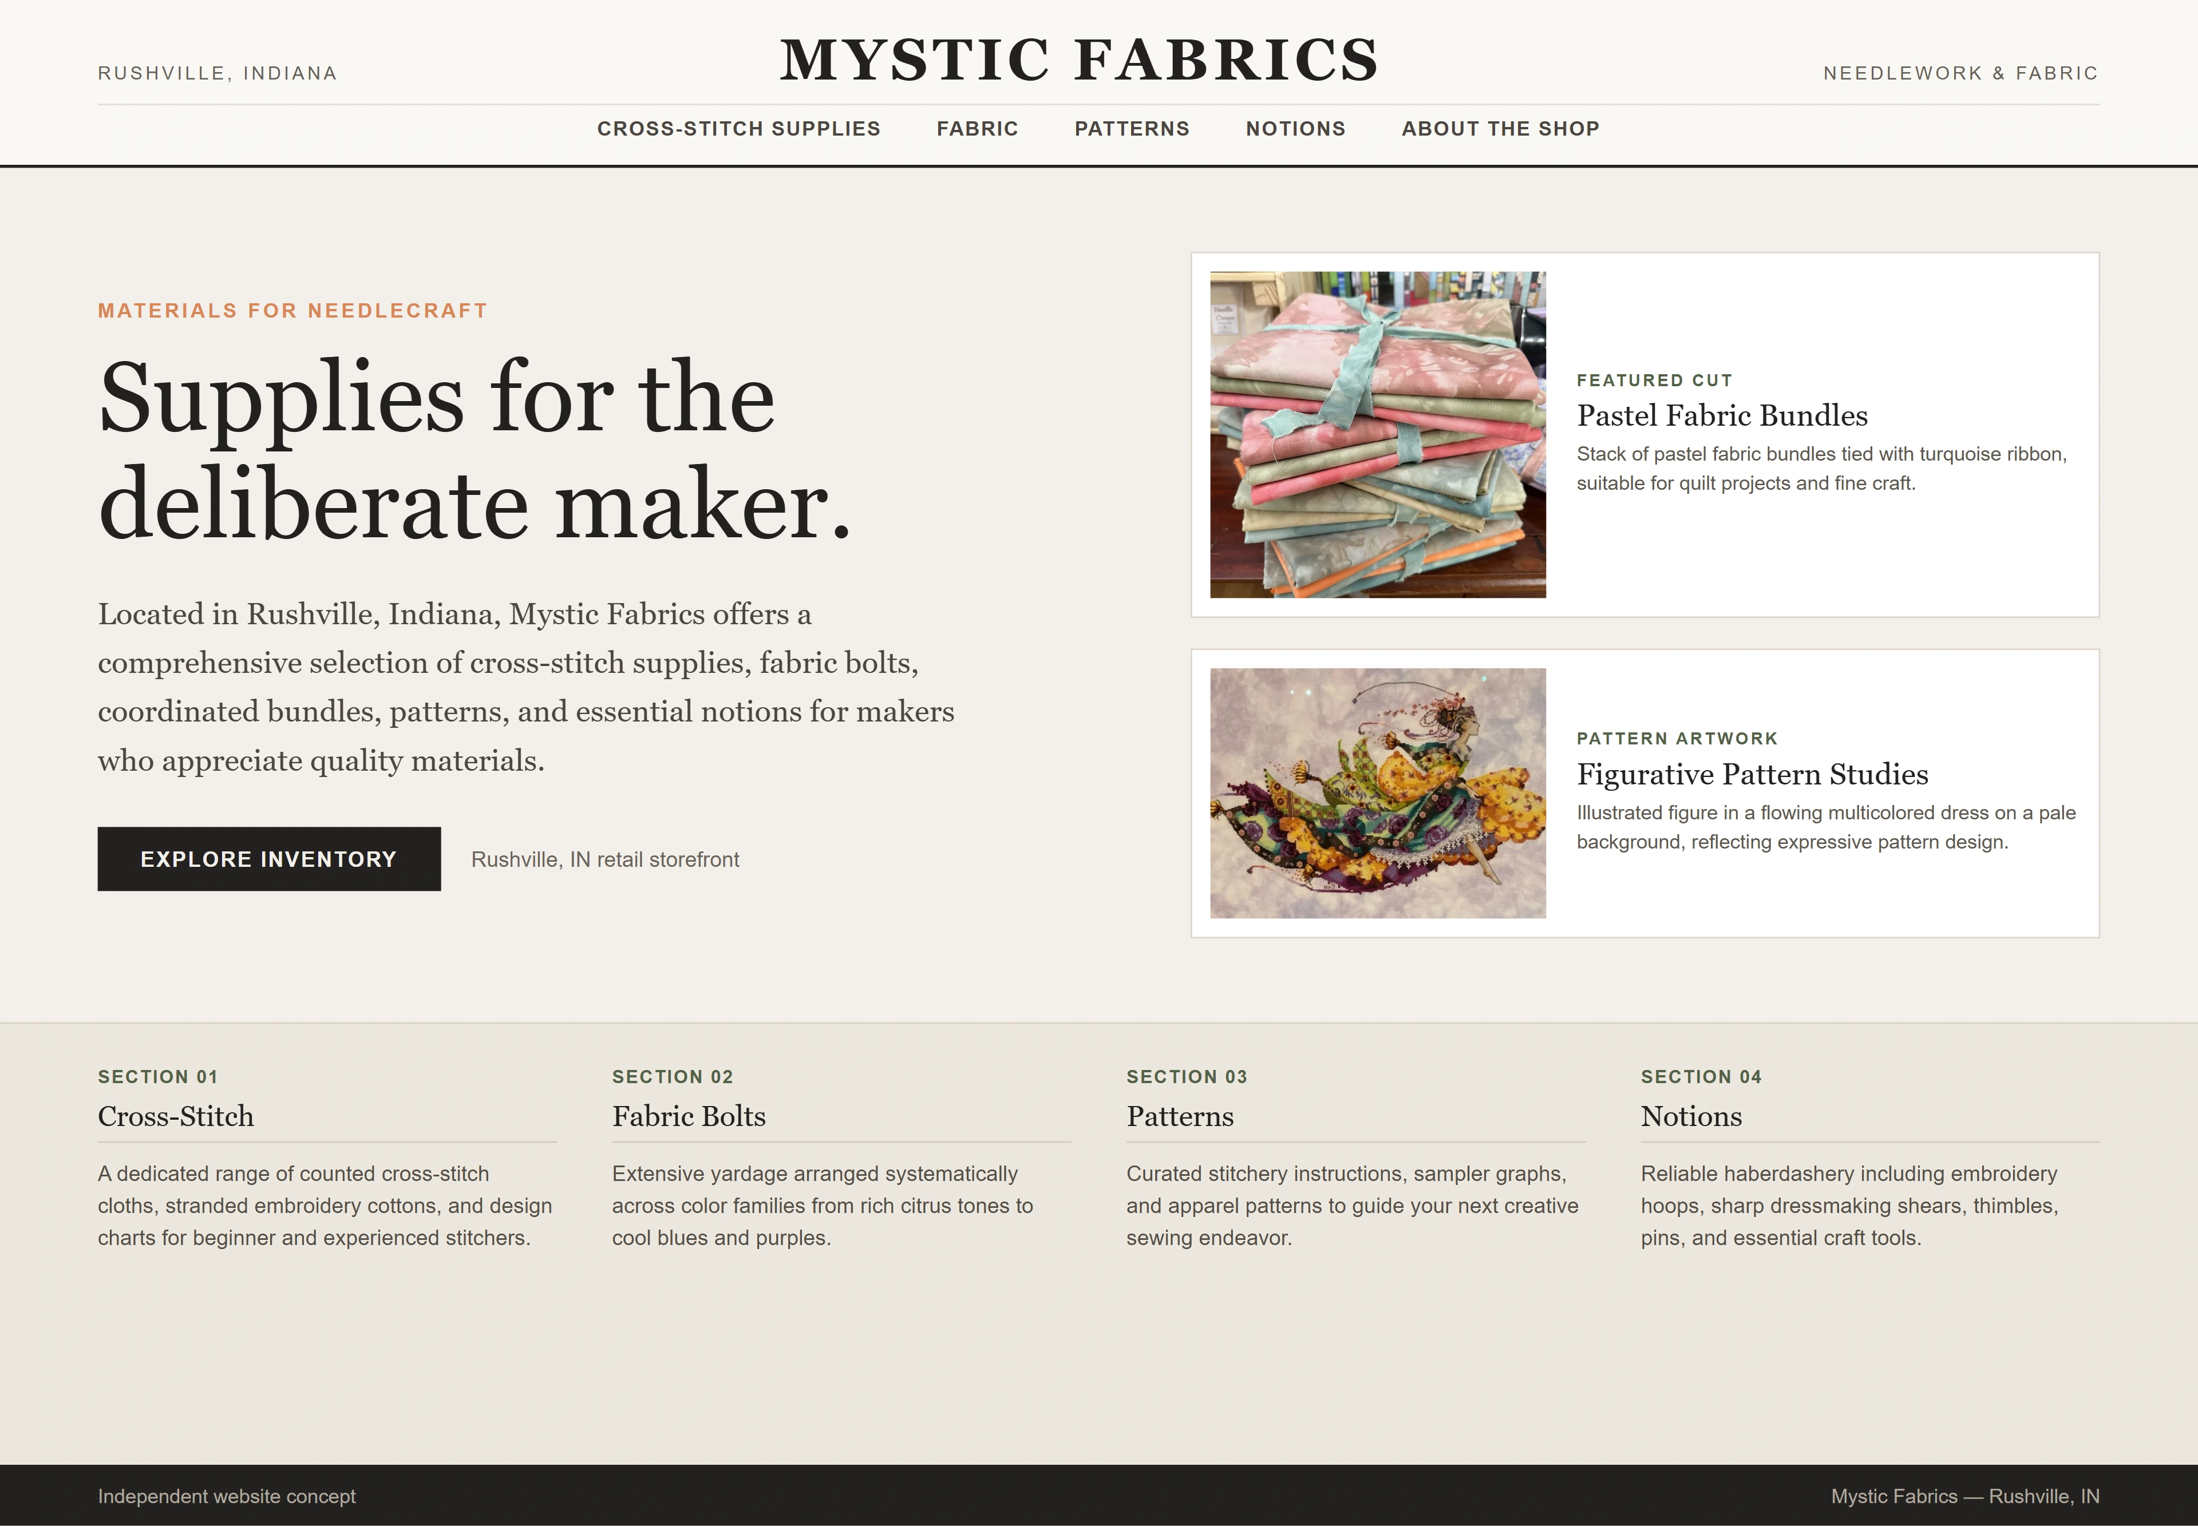Click the illustrated figure description text
This screenshot has height=1526, width=2198.
(x=1826, y=827)
